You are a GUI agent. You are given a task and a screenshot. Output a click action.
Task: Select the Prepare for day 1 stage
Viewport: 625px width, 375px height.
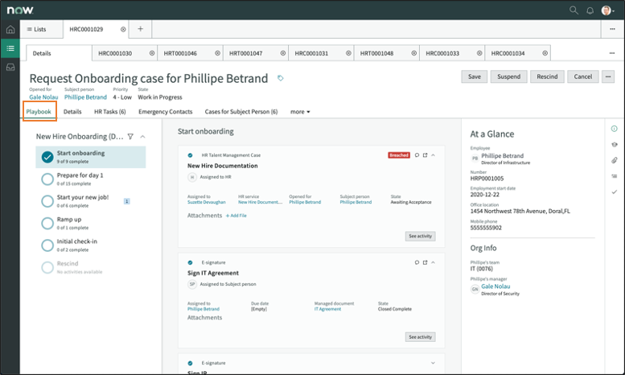[91, 179]
